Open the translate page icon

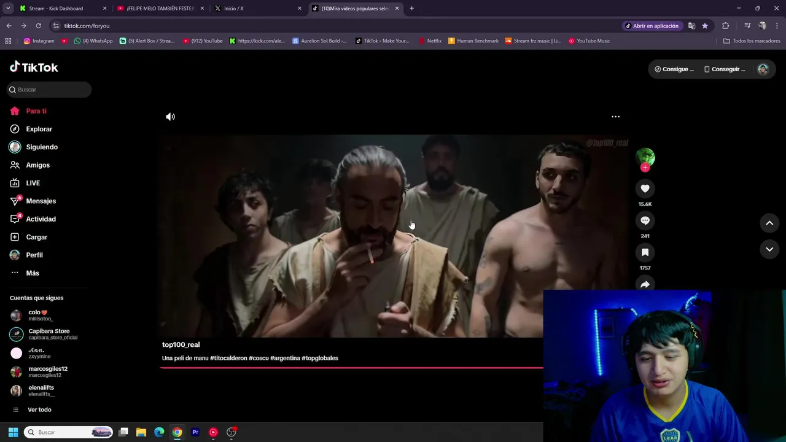(691, 26)
